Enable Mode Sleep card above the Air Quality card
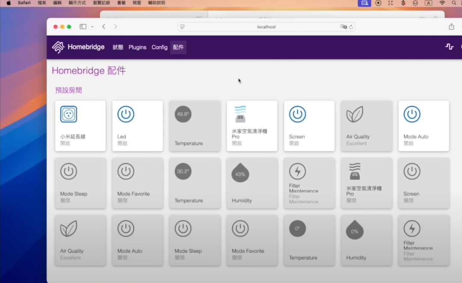The width and height of the screenshot is (462, 283). tap(80, 183)
